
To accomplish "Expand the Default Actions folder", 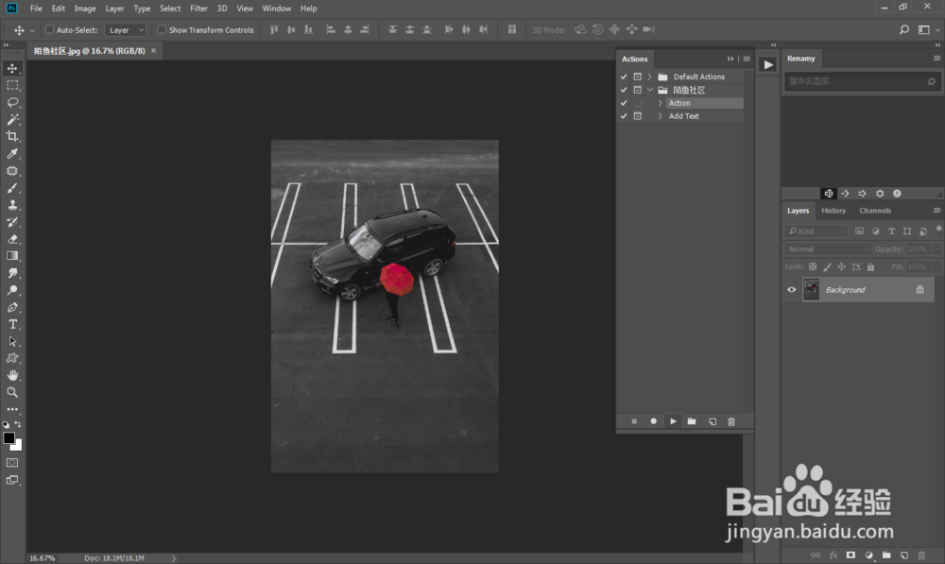I will pos(649,77).
